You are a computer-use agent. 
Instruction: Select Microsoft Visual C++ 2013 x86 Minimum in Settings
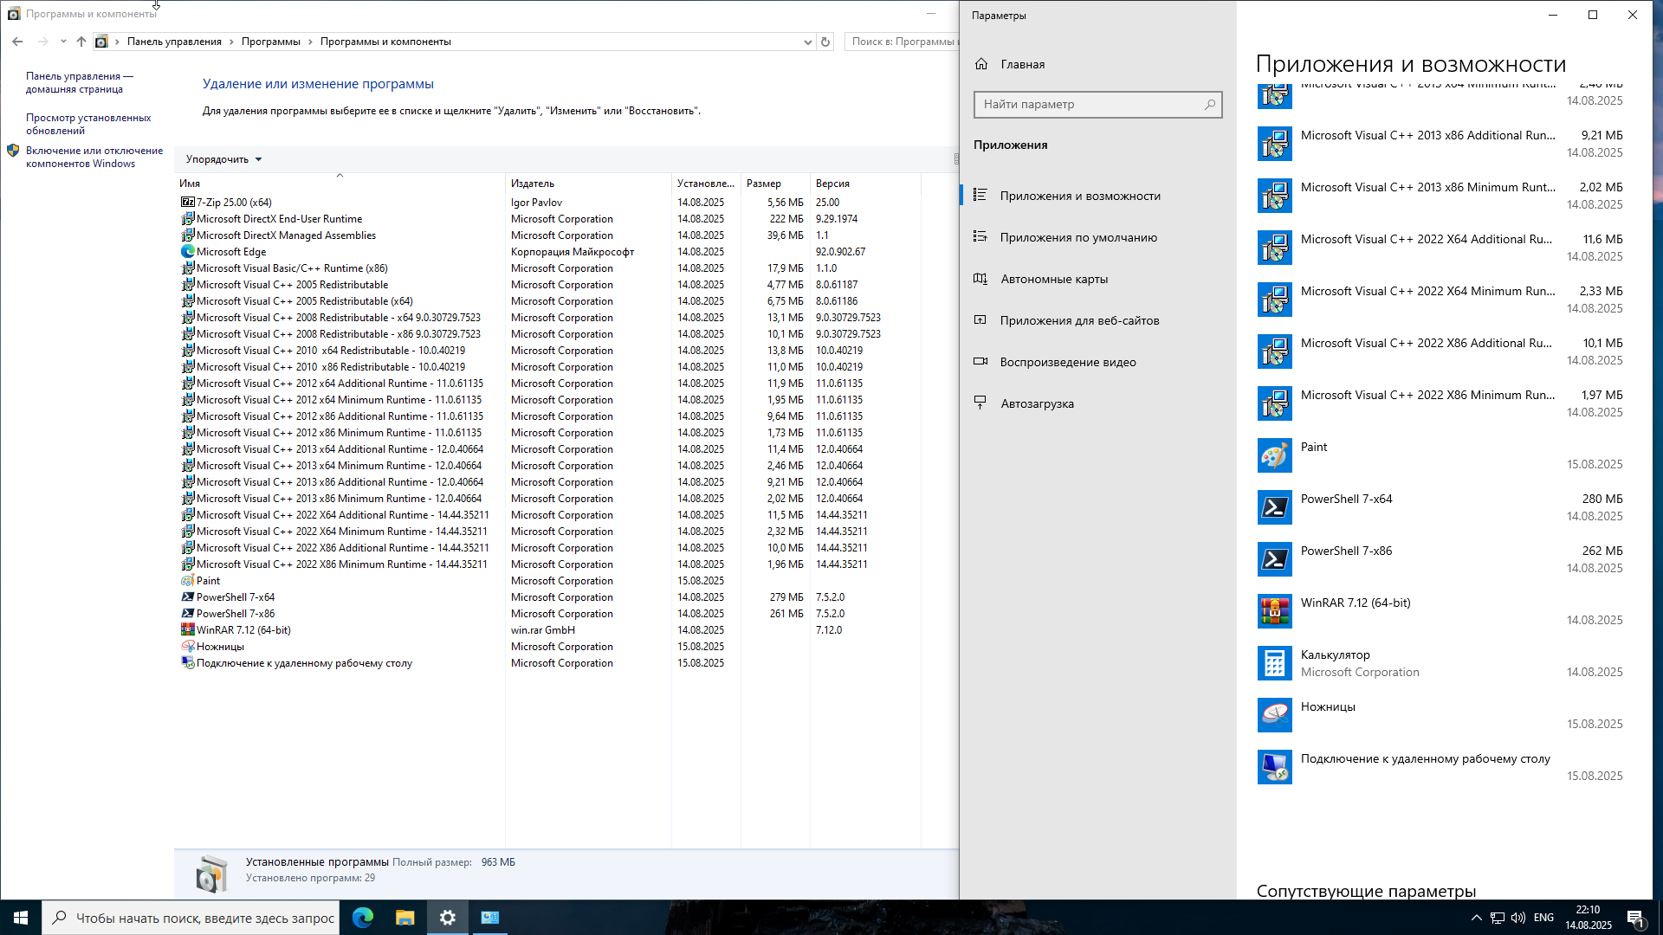[1440, 196]
